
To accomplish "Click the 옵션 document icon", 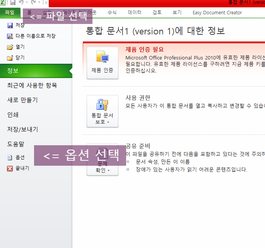I will coord(10,158).
